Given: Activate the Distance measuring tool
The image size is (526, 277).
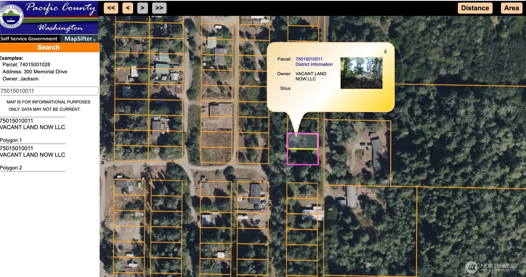Looking at the screenshot, I should coord(475,8).
